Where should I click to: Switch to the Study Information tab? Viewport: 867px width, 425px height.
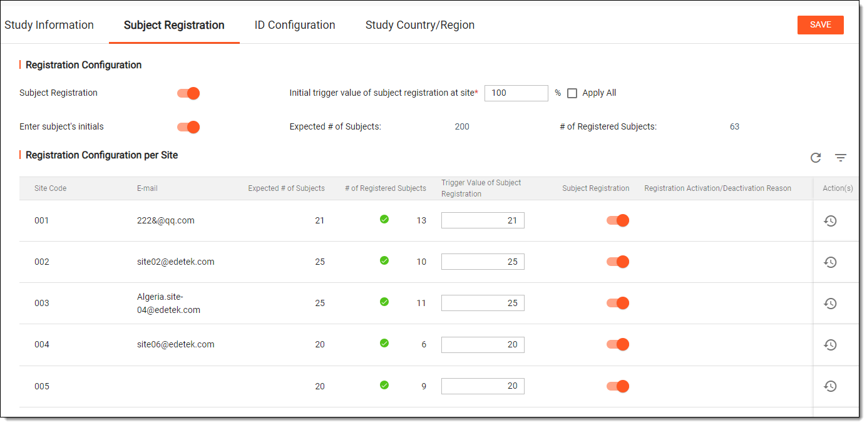coord(49,25)
